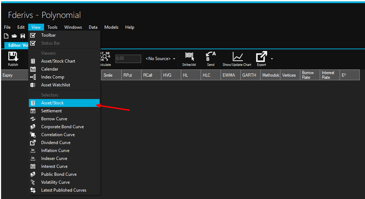Click the Publish toolbar icon
Viewport: 365px width, 199px height.
pyautogui.click(x=13, y=57)
